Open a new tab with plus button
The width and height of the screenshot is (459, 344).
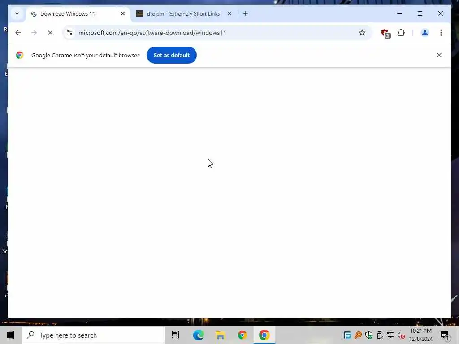(246, 13)
